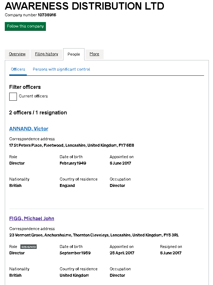Click the 2 officers / 1 resignation heading
This screenshot has width=213, height=285.
pos(38,113)
